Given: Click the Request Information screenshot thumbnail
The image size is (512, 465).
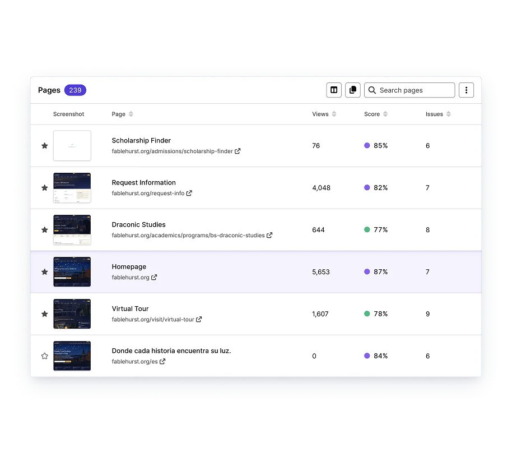Looking at the screenshot, I should point(72,188).
